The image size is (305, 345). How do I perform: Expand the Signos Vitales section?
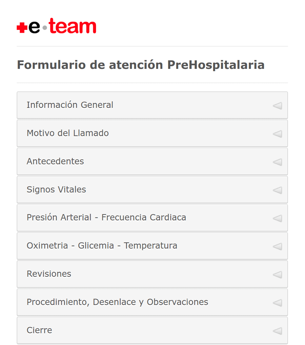[152, 190]
